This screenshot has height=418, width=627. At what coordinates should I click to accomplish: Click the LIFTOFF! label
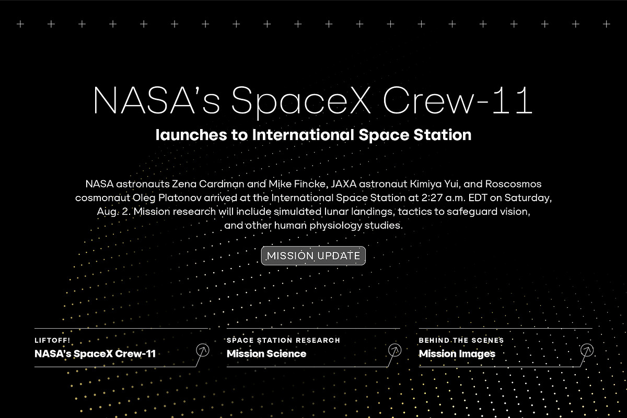(52, 340)
